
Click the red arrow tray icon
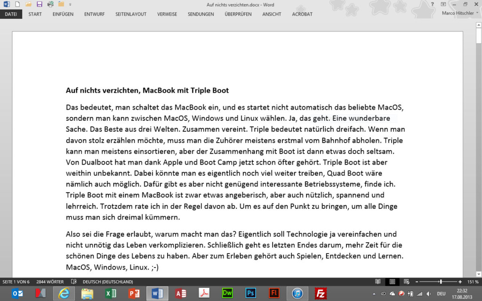402,293
